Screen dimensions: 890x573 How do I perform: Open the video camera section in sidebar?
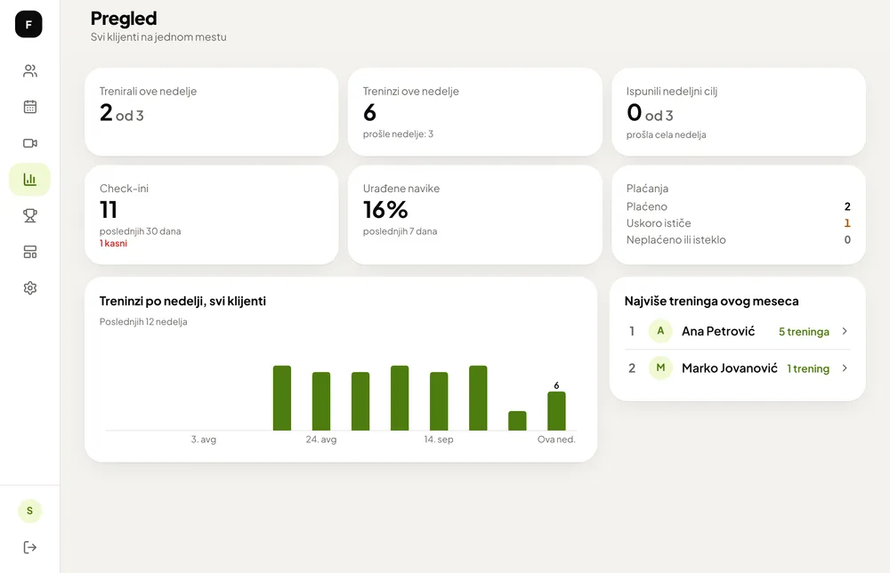(x=30, y=143)
